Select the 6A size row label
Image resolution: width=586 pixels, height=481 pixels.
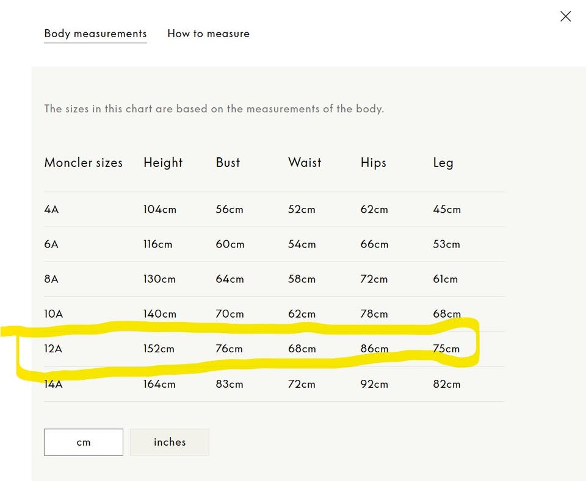(x=51, y=244)
